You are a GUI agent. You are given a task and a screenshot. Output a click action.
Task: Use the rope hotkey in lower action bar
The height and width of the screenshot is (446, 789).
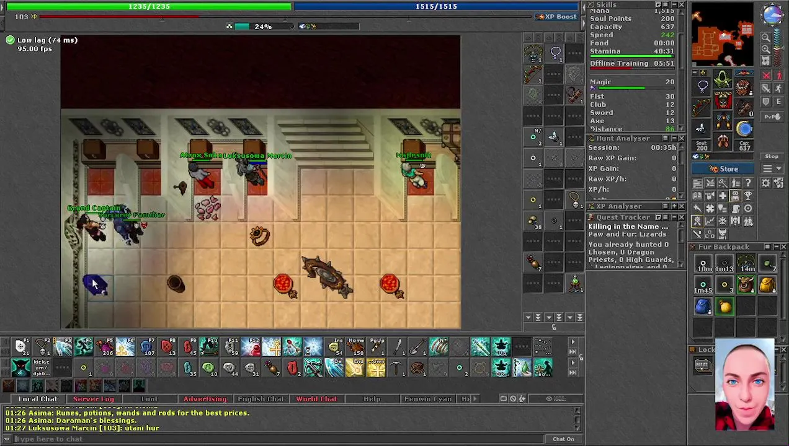[x=417, y=367]
